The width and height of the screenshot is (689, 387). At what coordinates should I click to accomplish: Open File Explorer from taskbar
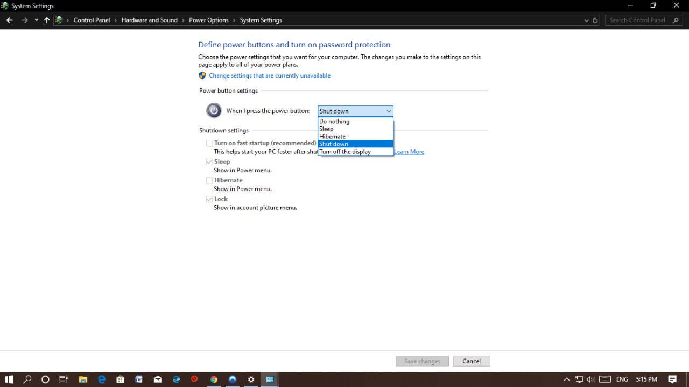click(83, 379)
